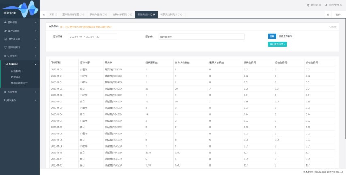Open the 我的应用 link in header
Image resolution: width=346 pixels, height=175 pixels.
coord(316,5)
